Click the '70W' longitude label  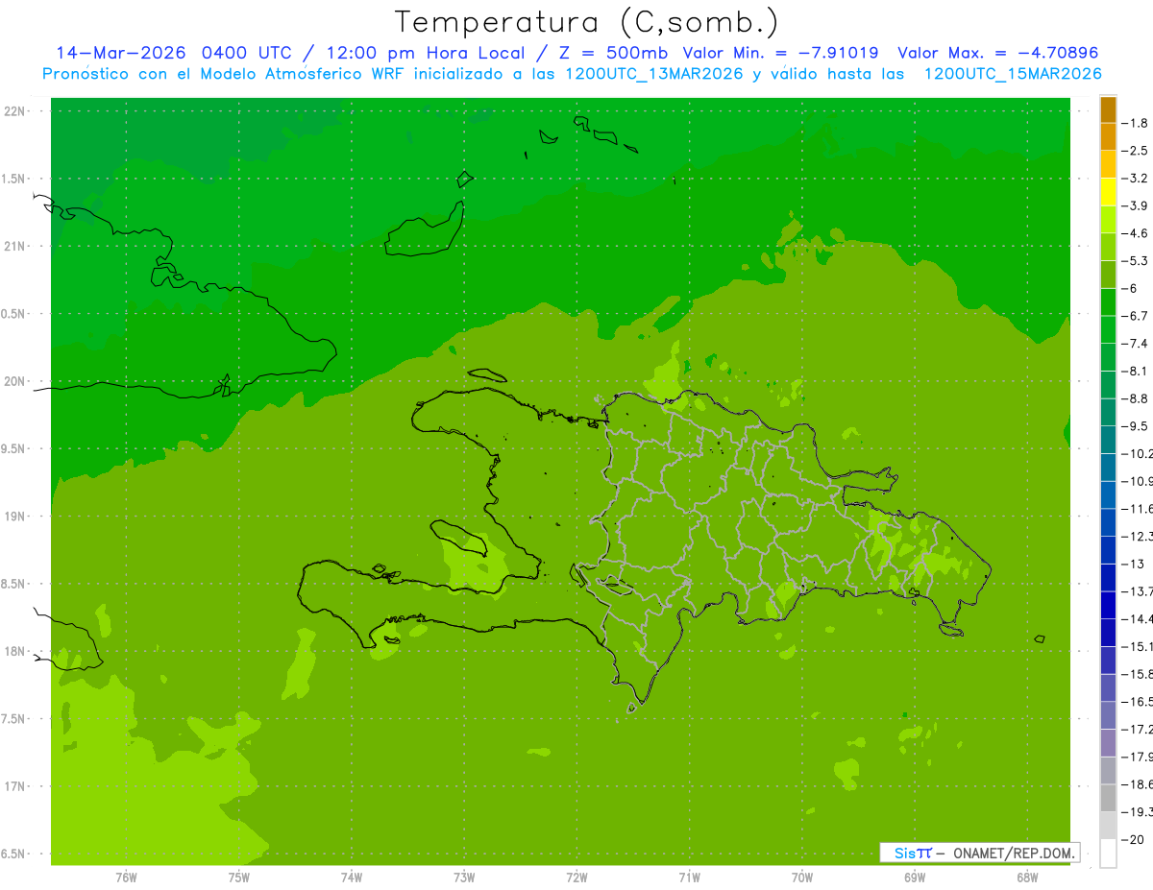(x=801, y=878)
